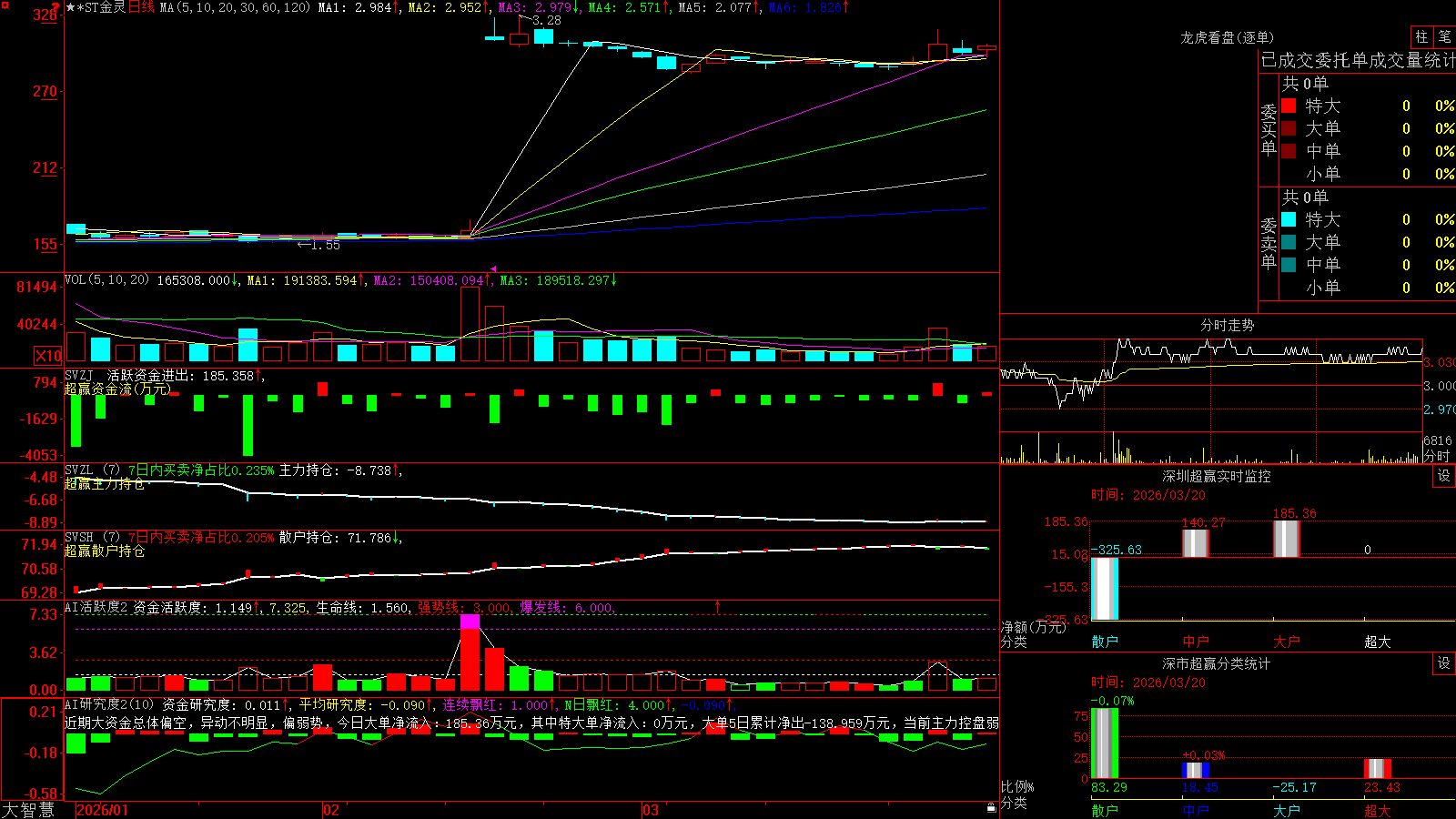Click the dark red 中单 buy-order swatch
The height and width of the screenshot is (819, 1456).
click(x=1289, y=150)
